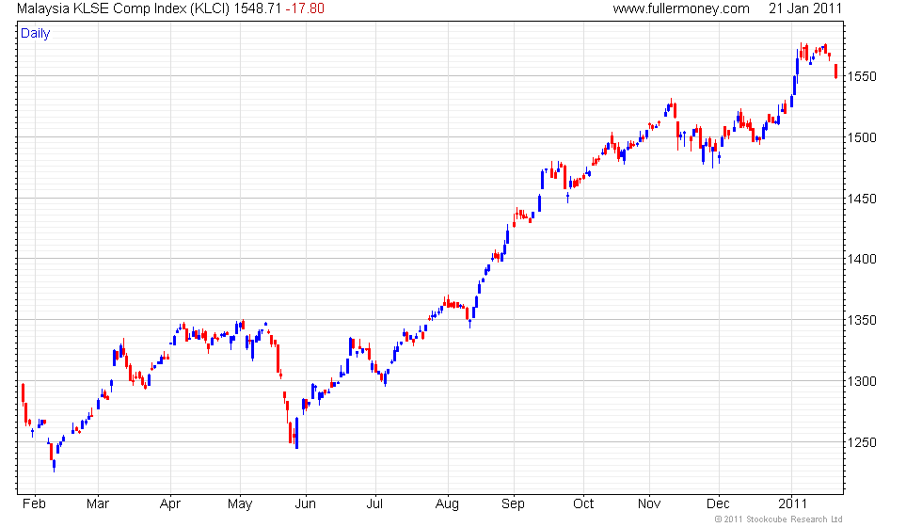Click the red change value -17.80
This screenshot has width=922, height=527.
(x=305, y=8)
